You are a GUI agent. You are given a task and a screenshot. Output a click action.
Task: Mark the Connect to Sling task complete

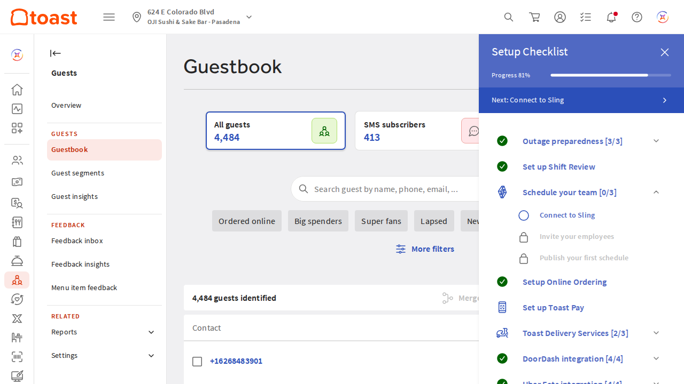click(524, 215)
